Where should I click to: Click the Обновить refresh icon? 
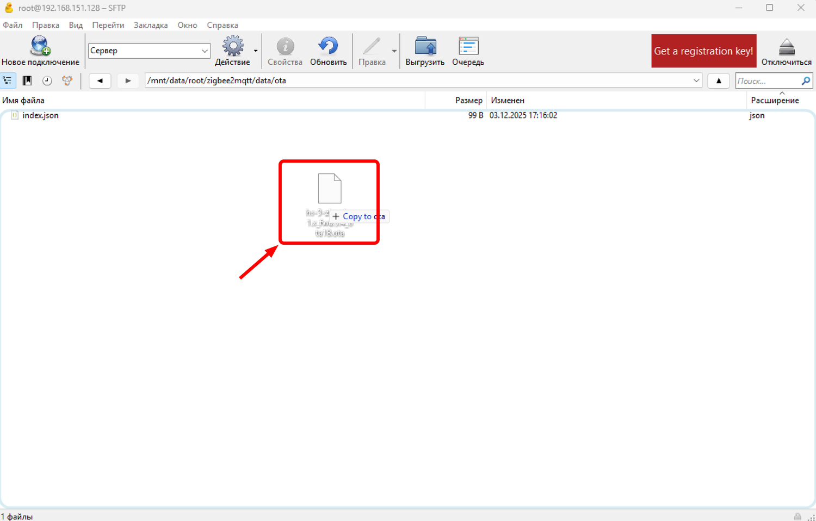[x=328, y=47]
